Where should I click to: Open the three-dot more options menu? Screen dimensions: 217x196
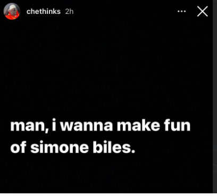pos(181,11)
